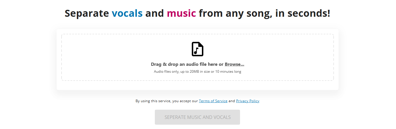Click the word "and" between the policy links
Viewport: 396px width, 129px height.
[x=232, y=101]
